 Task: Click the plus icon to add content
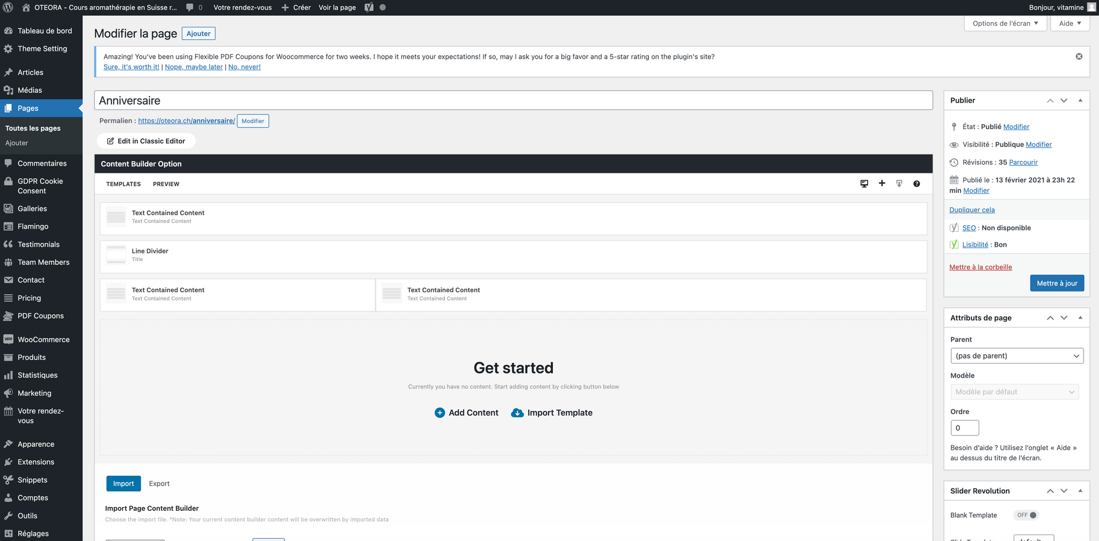(882, 183)
